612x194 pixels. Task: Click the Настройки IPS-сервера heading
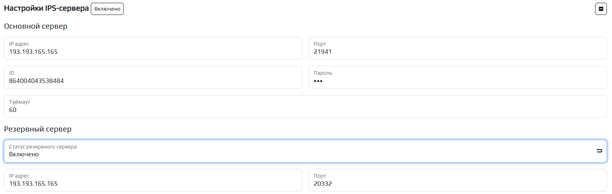(46, 9)
